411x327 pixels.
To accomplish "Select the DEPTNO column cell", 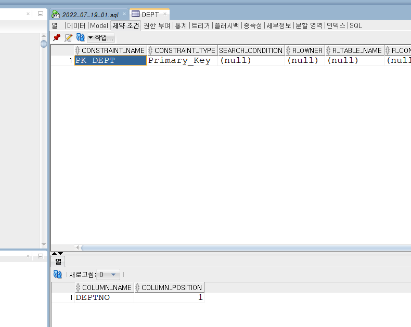I will point(105,297).
